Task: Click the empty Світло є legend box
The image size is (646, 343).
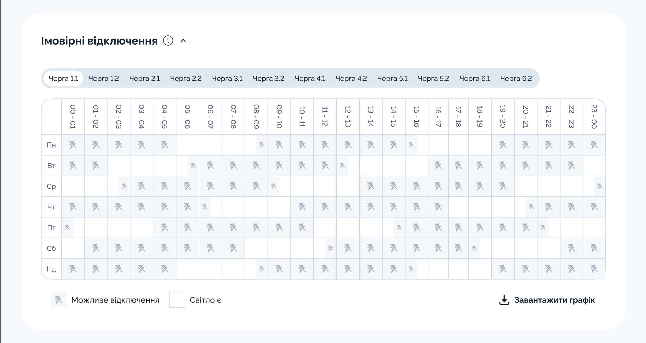Action: pyautogui.click(x=177, y=300)
